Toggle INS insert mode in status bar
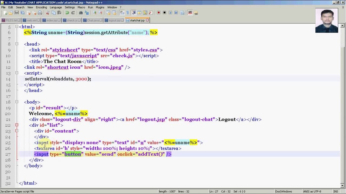 [x=336, y=191]
